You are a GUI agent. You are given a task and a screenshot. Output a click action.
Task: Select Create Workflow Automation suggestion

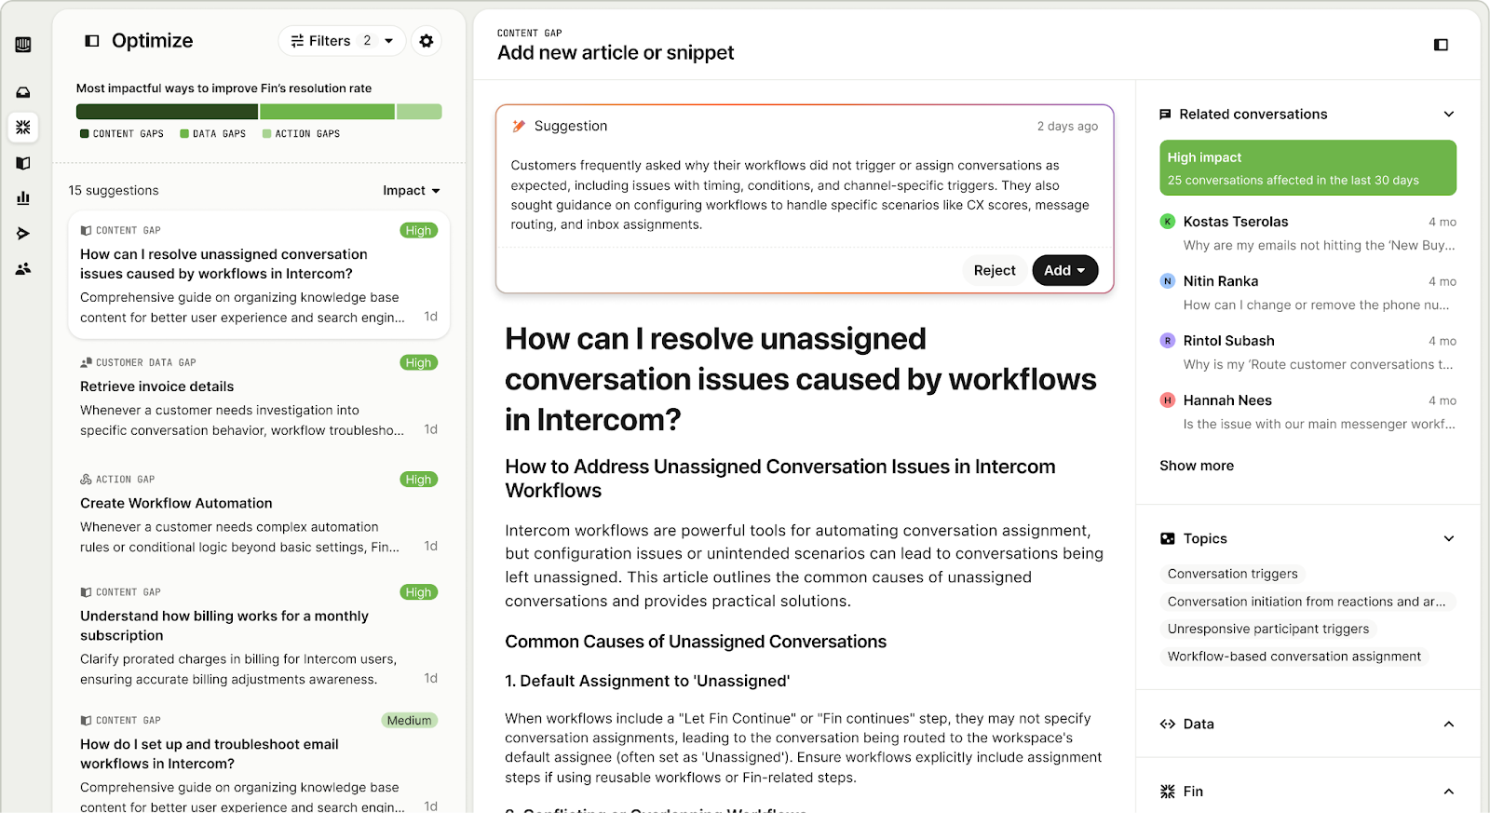coord(259,513)
